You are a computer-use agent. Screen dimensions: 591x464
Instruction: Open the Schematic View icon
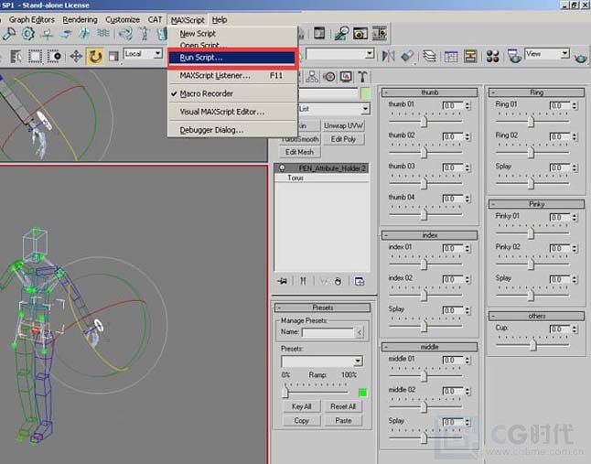click(x=470, y=56)
